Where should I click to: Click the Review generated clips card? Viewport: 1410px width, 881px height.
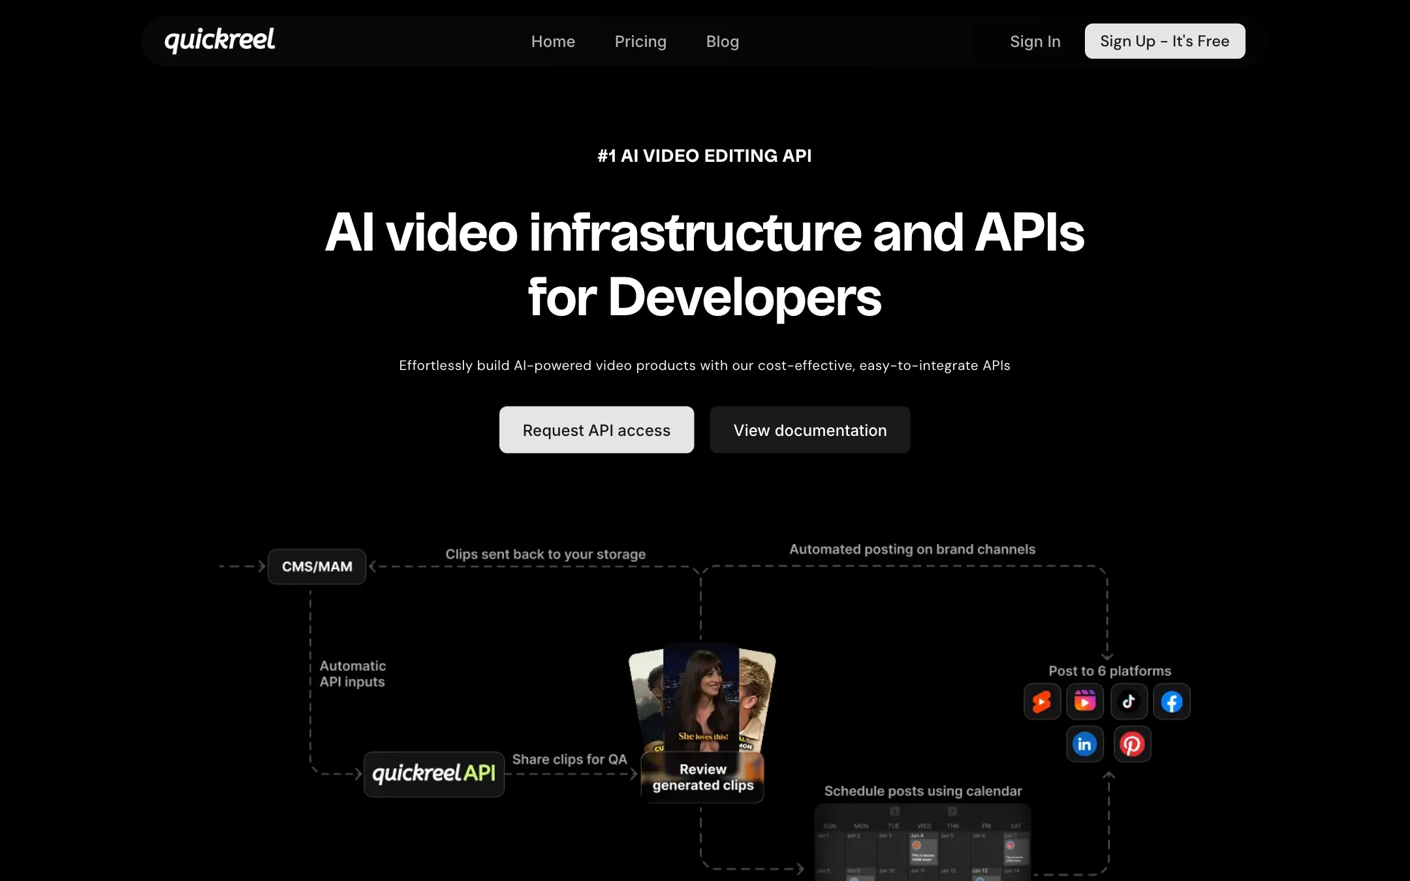pyautogui.click(x=702, y=777)
